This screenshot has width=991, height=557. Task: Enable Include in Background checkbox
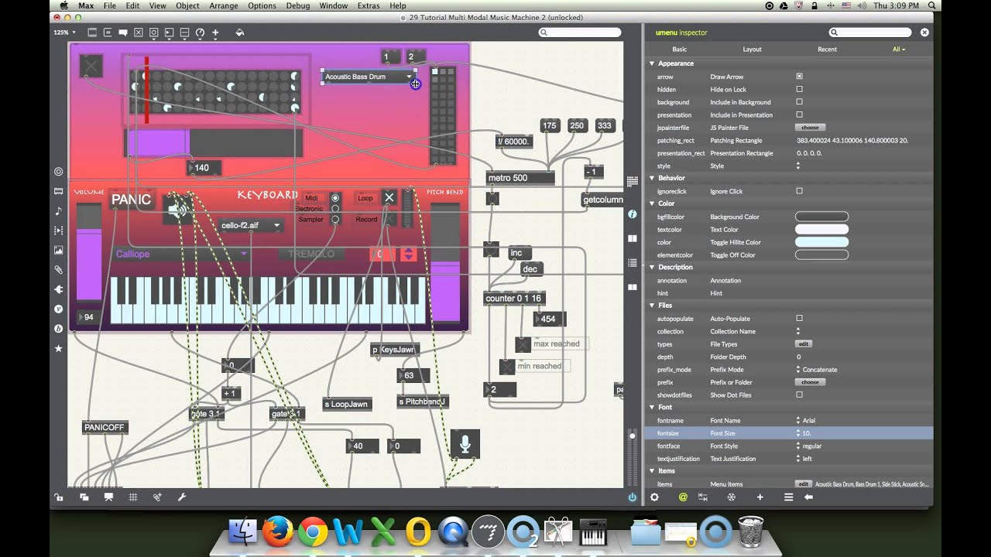point(799,102)
